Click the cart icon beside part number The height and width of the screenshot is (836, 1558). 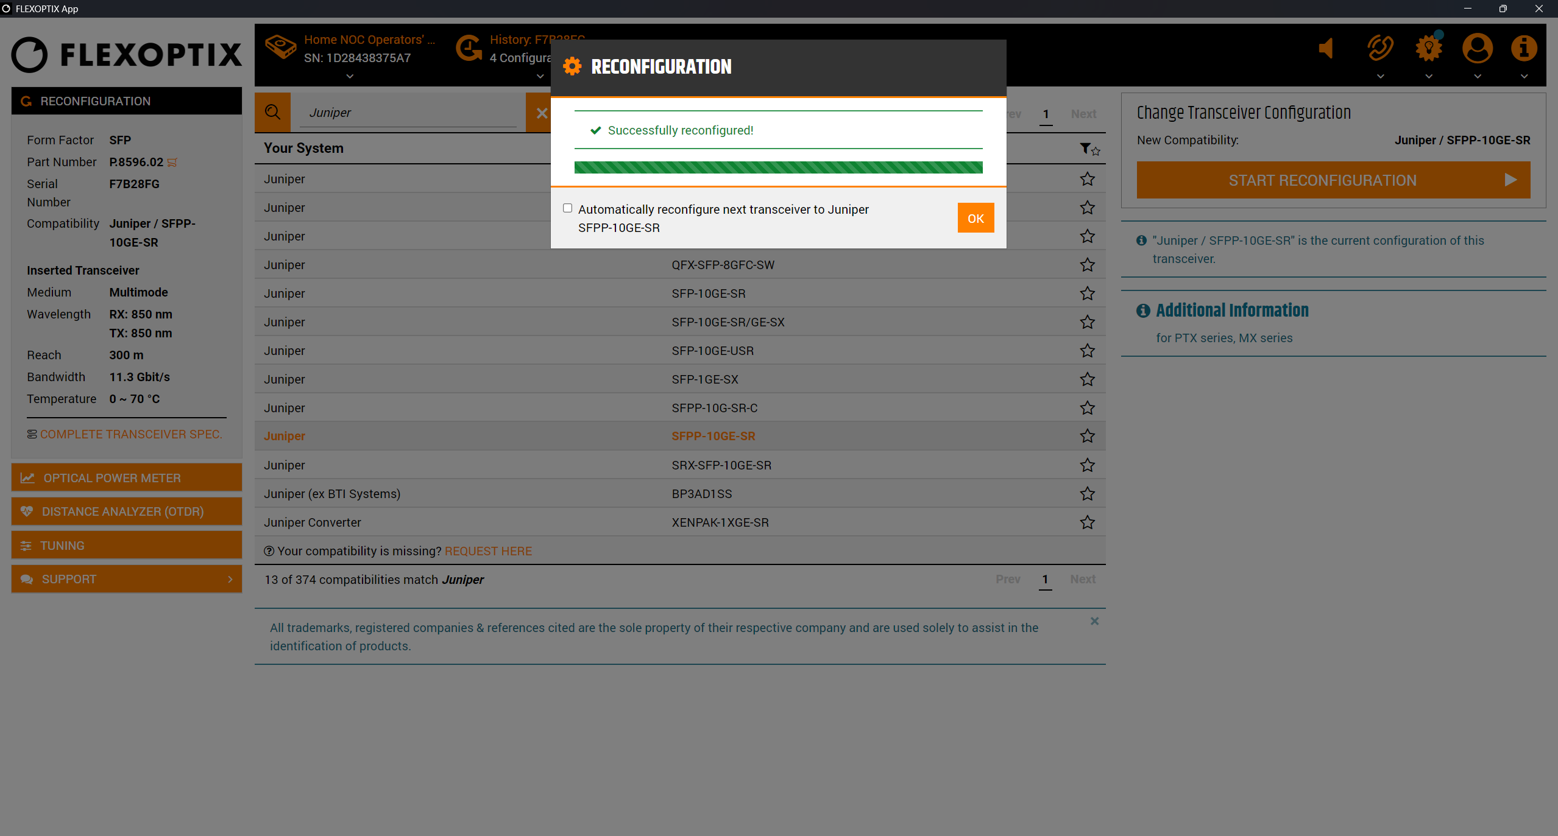coord(172,163)
